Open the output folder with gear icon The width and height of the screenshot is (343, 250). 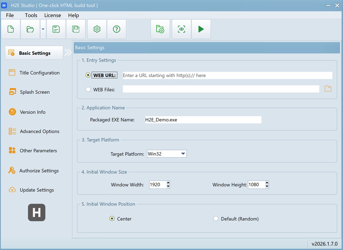pyautogui.click(x=160, y=29)
